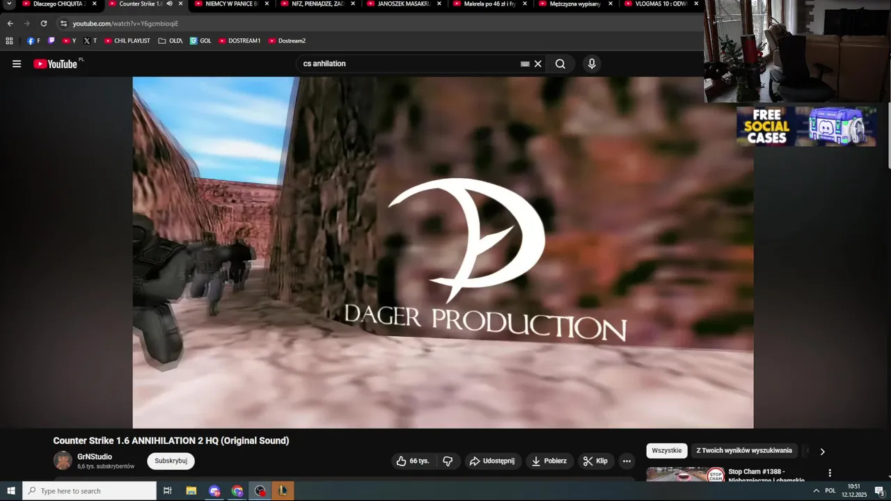Open clock showing 10:51 12.12.2025
The image size is (891, 501).
pos(854,491)
